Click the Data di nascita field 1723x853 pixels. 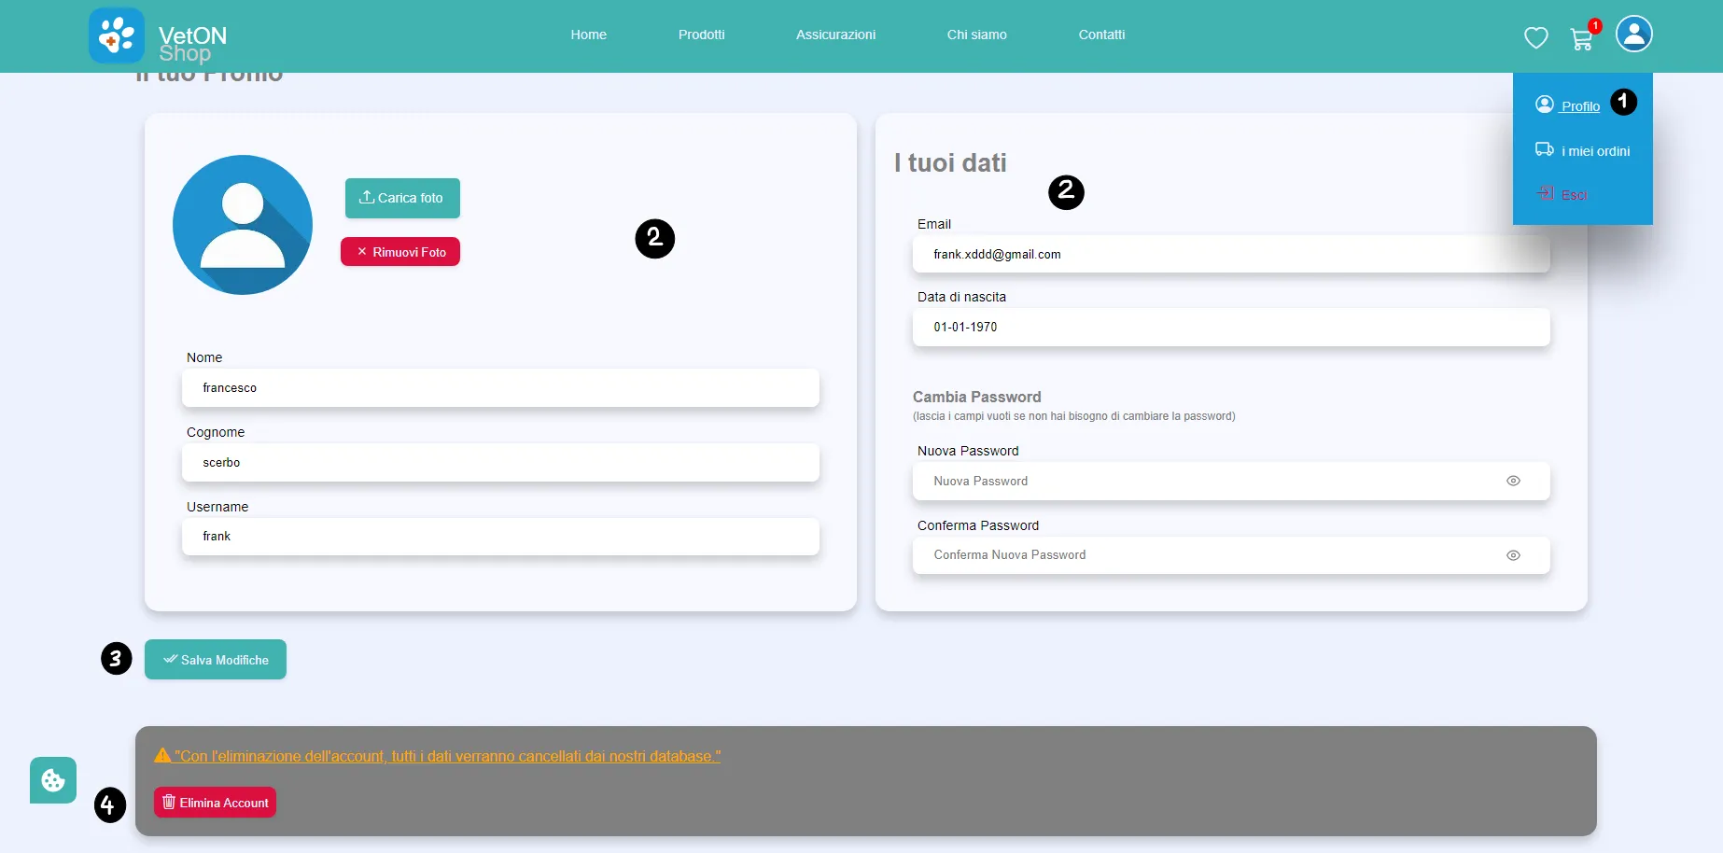[1231, 328]
